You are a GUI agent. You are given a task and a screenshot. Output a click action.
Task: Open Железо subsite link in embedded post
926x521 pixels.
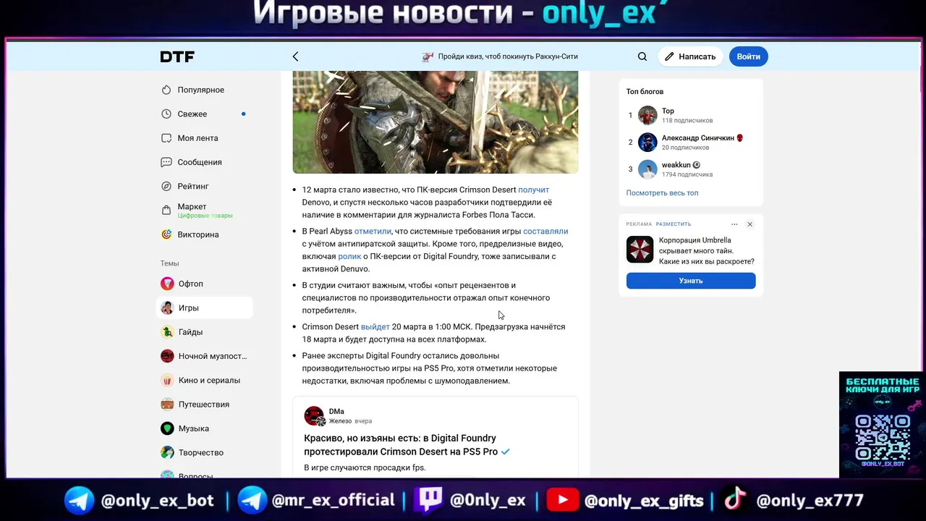point(340,421)
